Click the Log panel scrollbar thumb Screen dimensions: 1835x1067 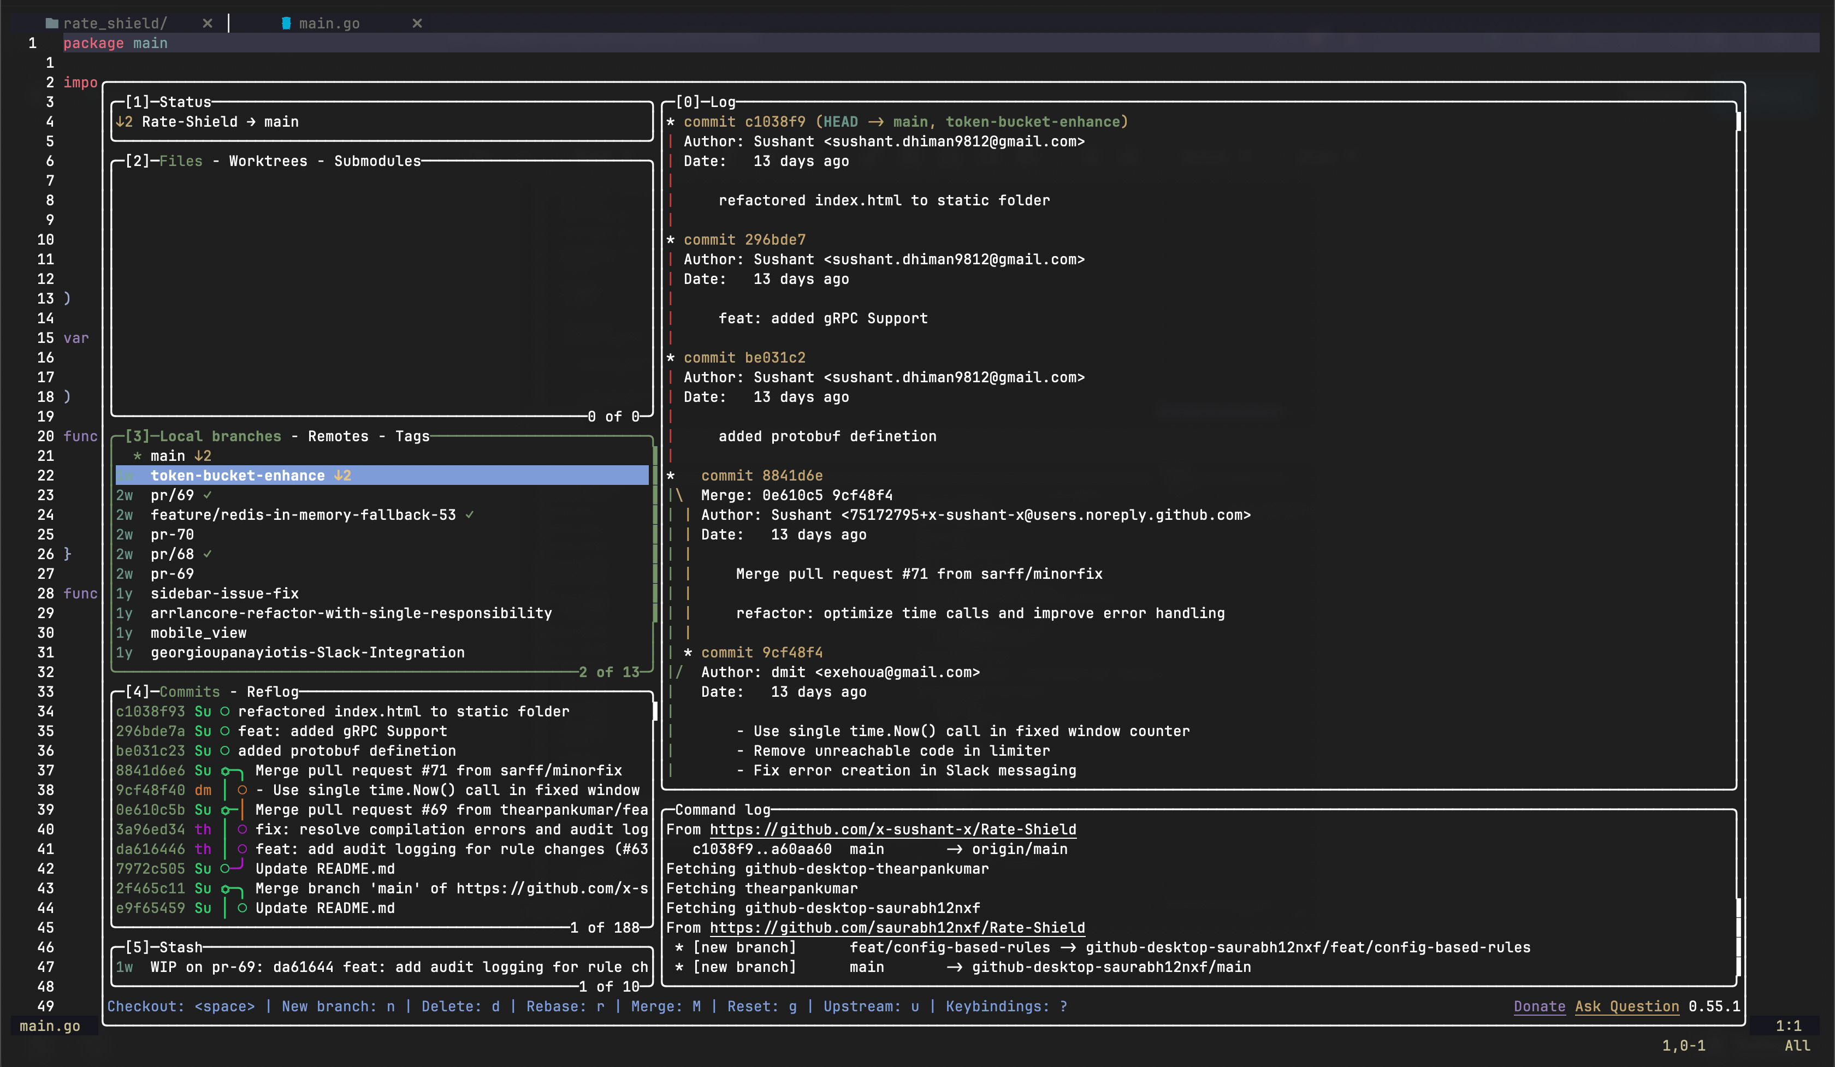pos(1738,122)
